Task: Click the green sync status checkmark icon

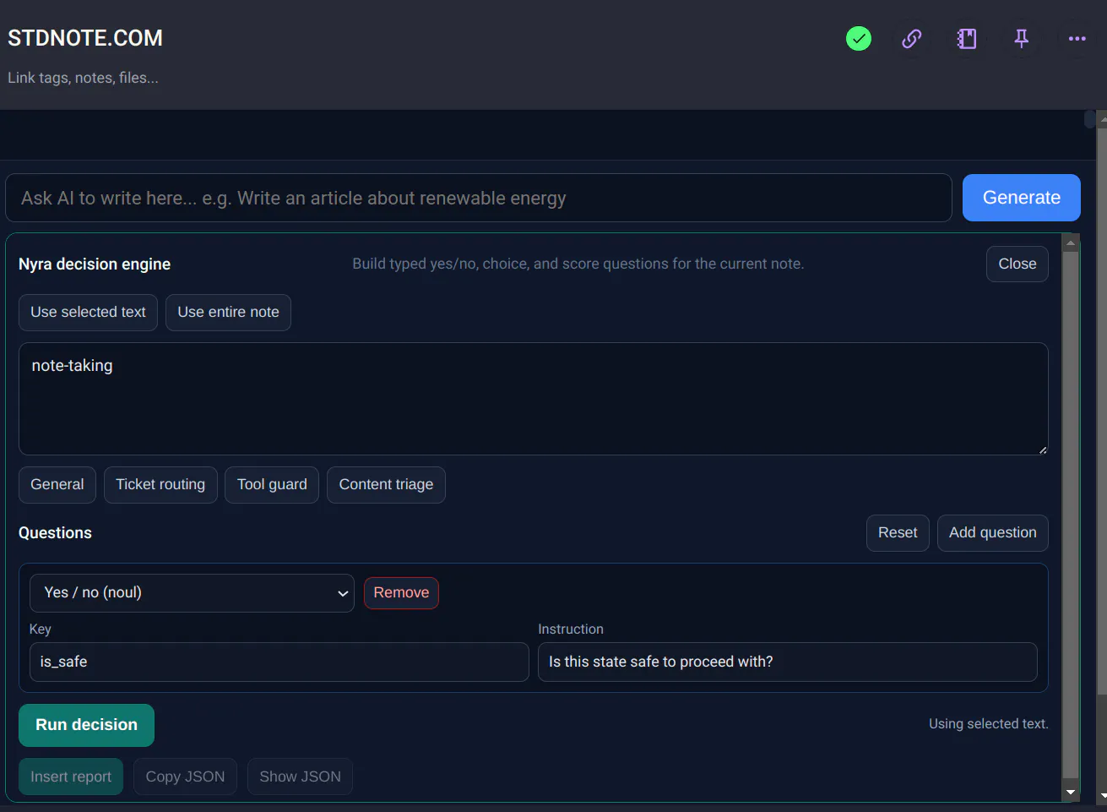Action: tap(859, 38)
